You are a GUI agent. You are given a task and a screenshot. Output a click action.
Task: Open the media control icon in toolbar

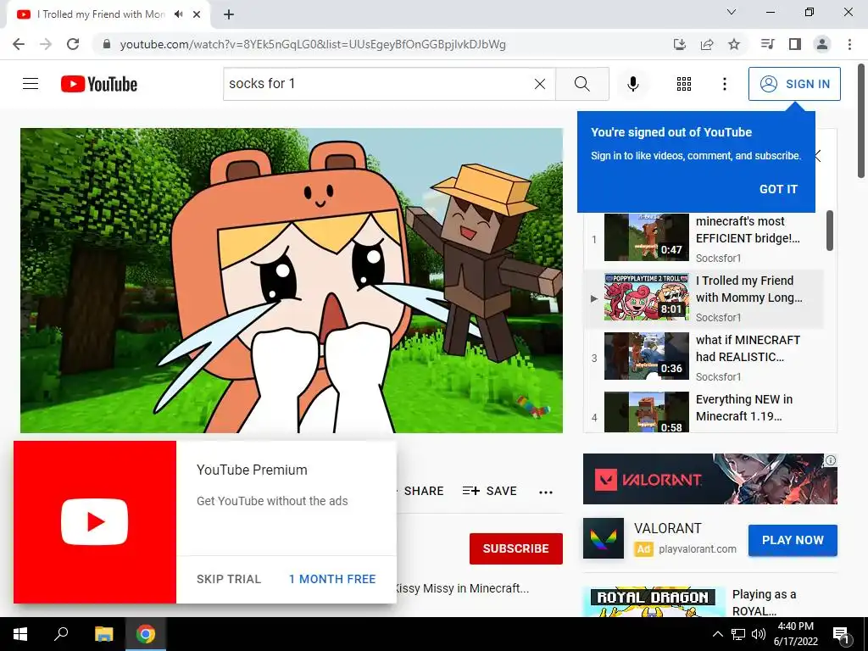[x=767, y=44]
